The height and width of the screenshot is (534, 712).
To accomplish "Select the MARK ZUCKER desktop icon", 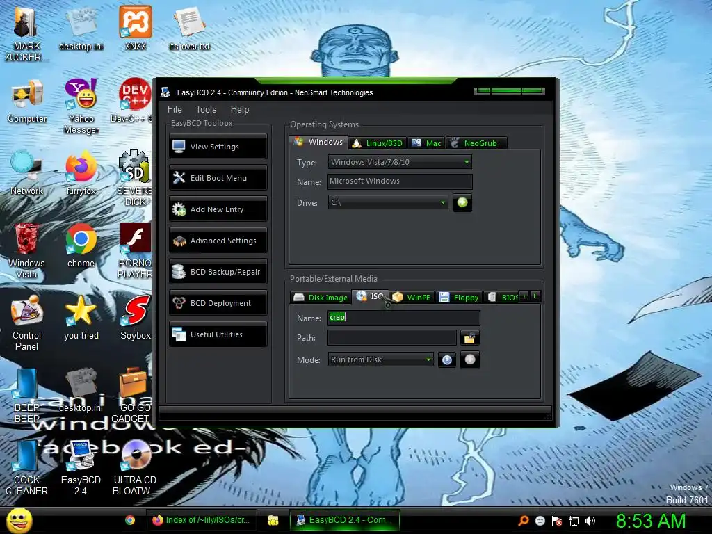I will [26, 34].
